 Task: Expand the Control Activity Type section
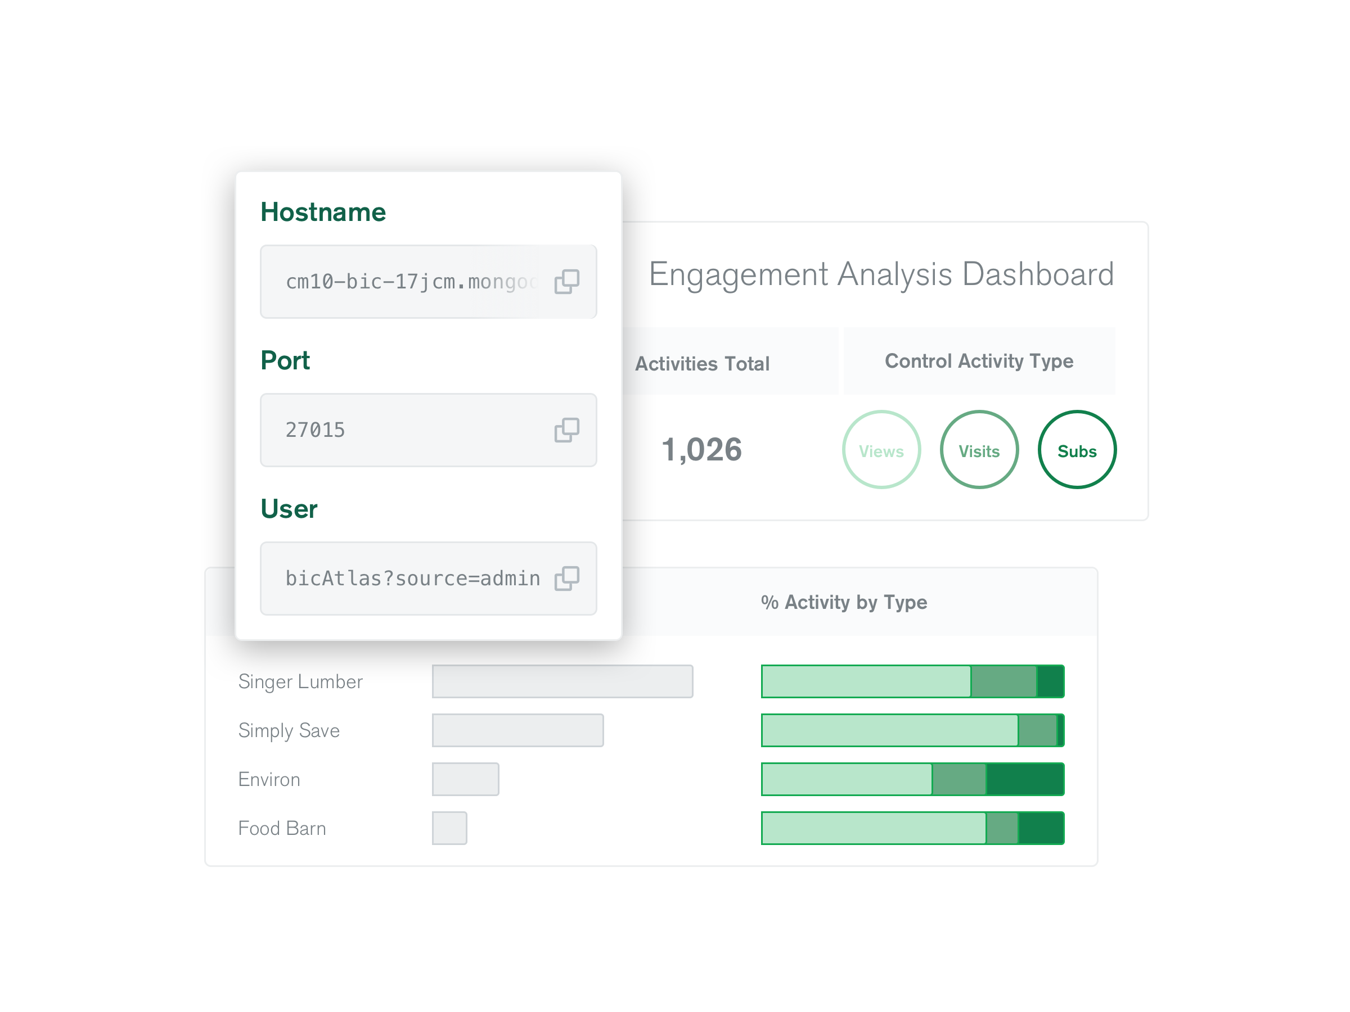pyautogui.click(x=978, y=360)
